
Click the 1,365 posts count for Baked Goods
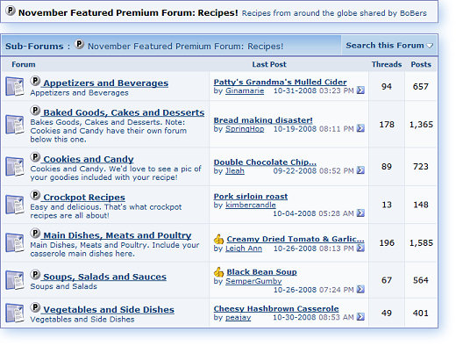(421, 125)
